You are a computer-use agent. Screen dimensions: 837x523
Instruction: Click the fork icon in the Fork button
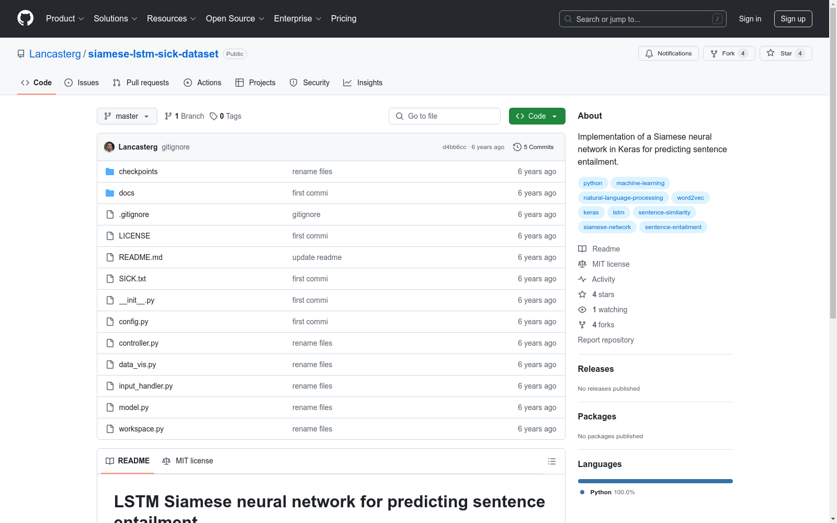pos(714,53)
